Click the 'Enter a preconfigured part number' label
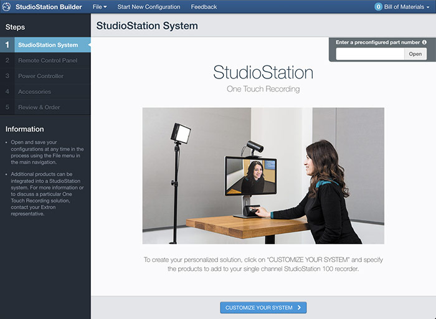 377,42
